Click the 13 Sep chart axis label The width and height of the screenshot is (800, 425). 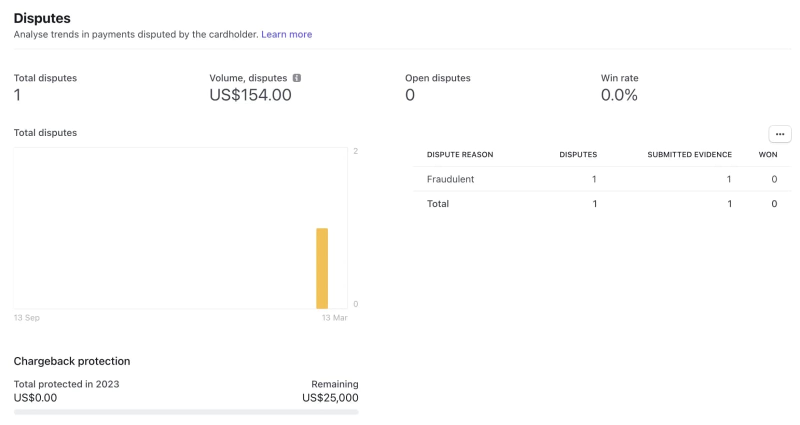26,317
